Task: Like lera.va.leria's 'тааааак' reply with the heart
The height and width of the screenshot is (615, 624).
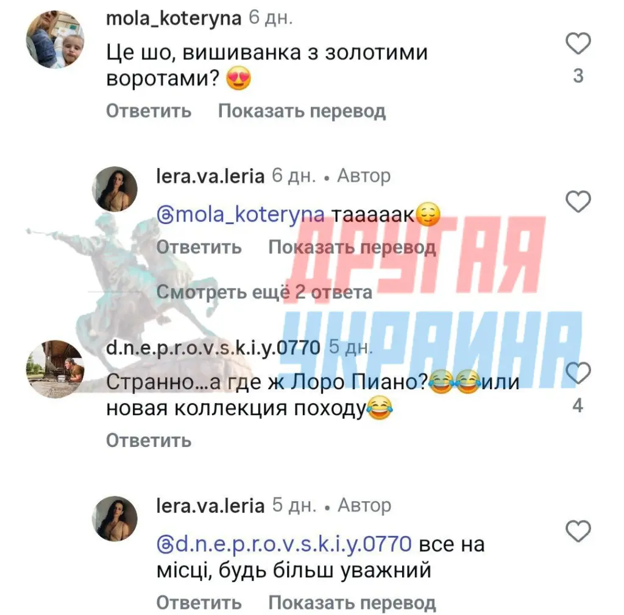Action: (578, 201)
